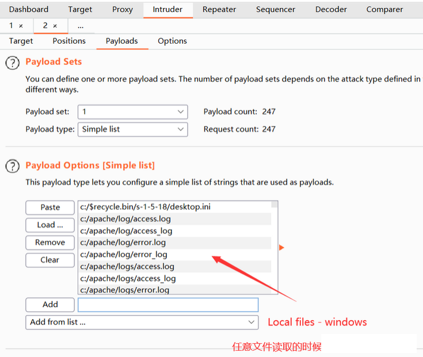423x357 pixels.
Task: Open the Decoder tab
Action: point(331,9)
